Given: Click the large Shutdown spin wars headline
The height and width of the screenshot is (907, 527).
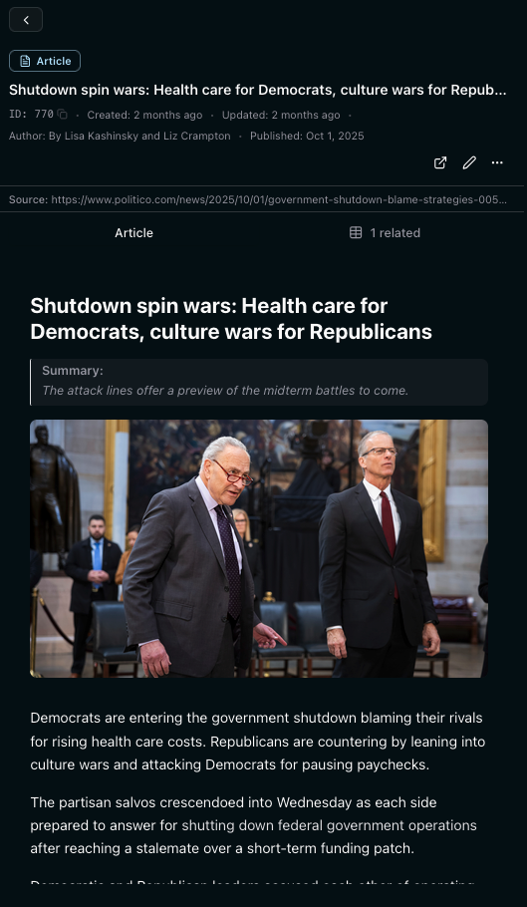Looking at the screenshot, I should pos(231,319).
